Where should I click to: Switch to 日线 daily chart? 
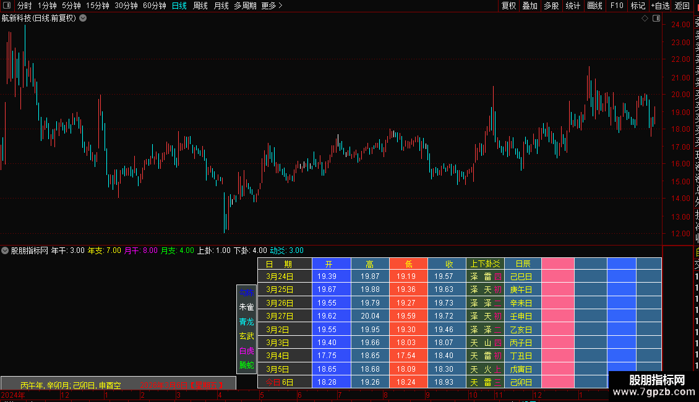(179, 6)
